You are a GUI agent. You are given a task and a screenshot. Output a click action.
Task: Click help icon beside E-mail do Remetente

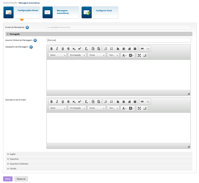[27, 27]
